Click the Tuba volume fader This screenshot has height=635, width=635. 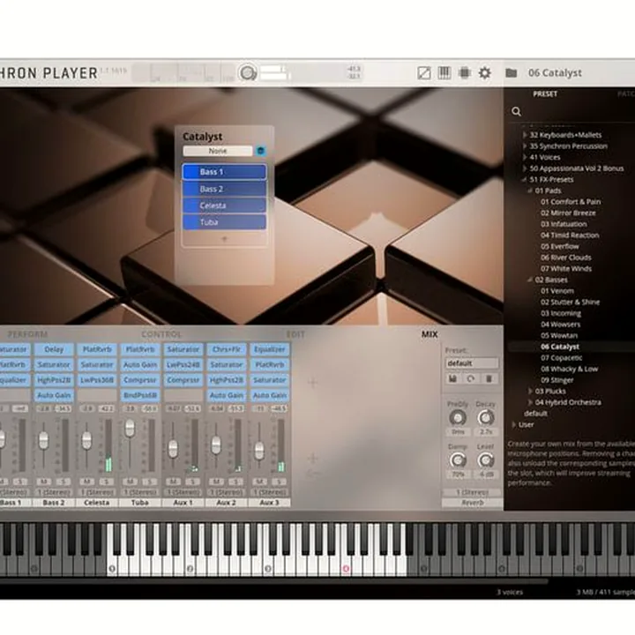[130, 428]
